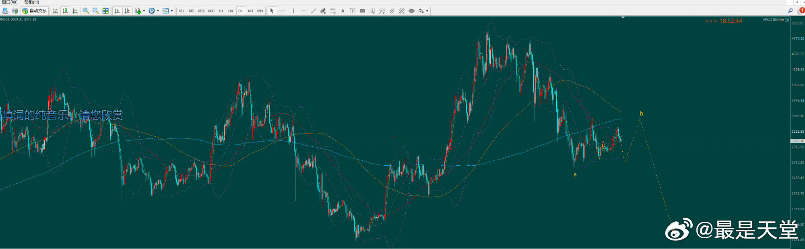Select the H4 timeframe
Image resolution: width=805 pixels, height=249 pixels.
click(x=231, y=11)
